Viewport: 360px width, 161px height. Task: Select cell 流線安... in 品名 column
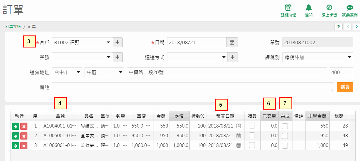[89, 145]
